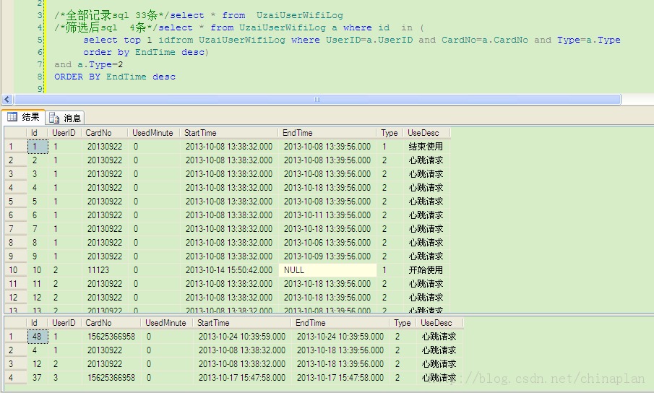654x393 pixels.
Task: Select the StartTime cell 2013-10-24 10:39:59.000
Action: pos(242,337)
